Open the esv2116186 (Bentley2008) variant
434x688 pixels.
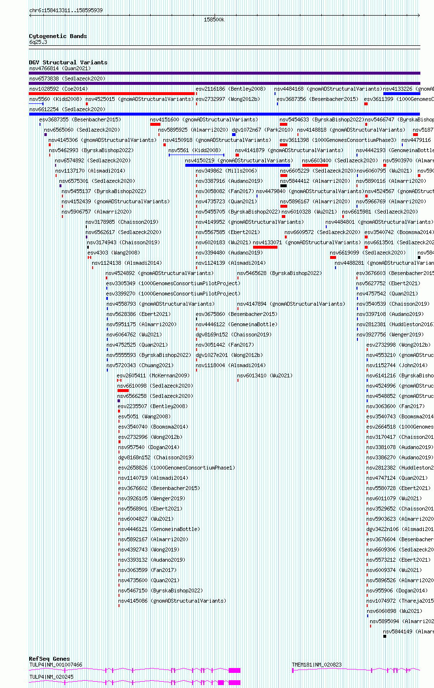tap(231, 89)
